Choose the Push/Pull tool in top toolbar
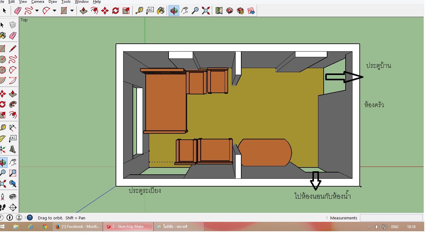Image resolution: width=428 pixels, height=240 pixels. (x=84, y=11)
